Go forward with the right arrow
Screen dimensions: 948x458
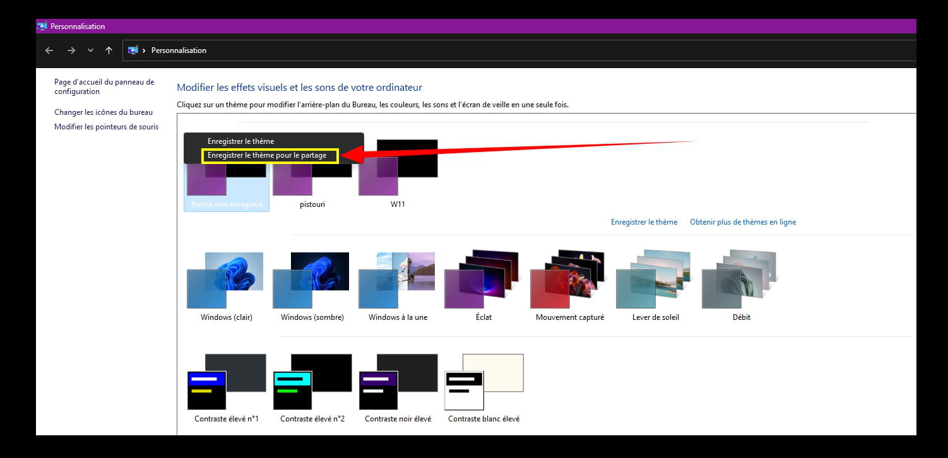click(x=71, y=50)
